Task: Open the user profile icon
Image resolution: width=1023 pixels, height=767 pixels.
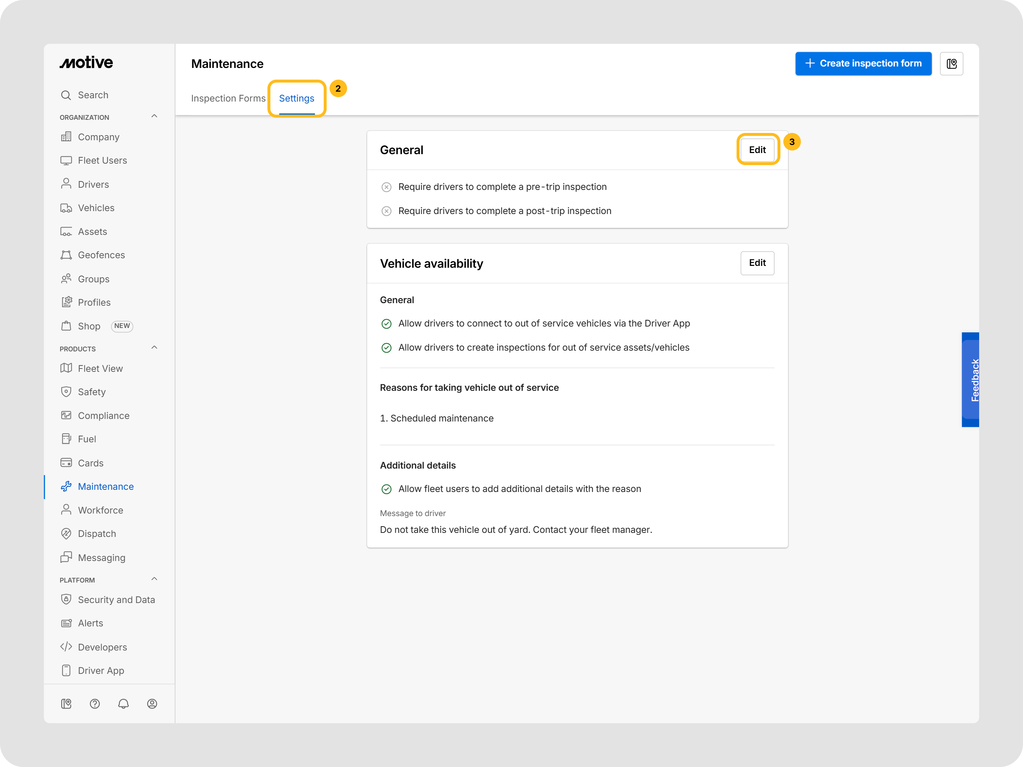Action: coord(152,704)
